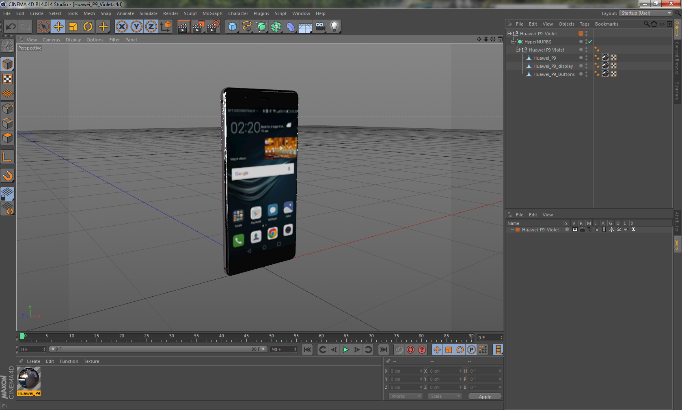Screen dimensions: 682x410
Task: Add camera object icon
Action: (x=320, y=27)
